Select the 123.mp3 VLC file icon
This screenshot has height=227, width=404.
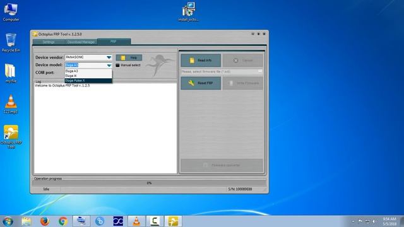[x=11, y=104]
